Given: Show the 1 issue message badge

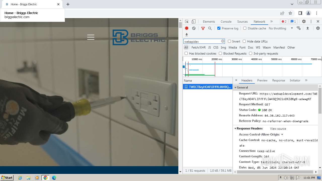Looking at the screenshot, I should pos(293,21).
